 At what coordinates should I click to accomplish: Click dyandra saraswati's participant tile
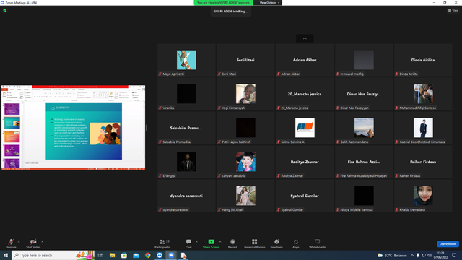[186, 196]
